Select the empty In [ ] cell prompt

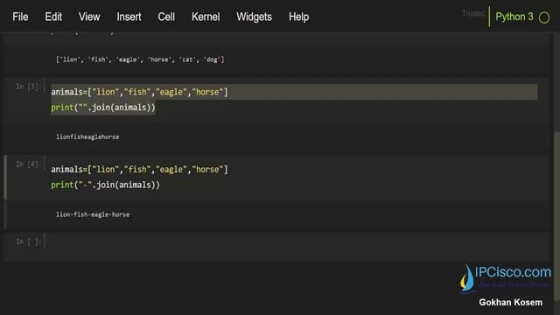point(29,241)
